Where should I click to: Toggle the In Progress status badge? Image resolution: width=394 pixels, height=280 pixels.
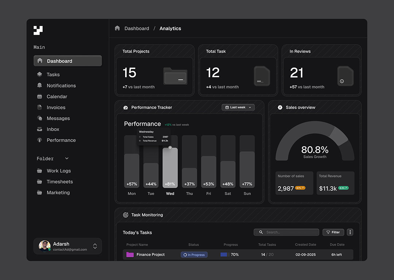[194, 254]
